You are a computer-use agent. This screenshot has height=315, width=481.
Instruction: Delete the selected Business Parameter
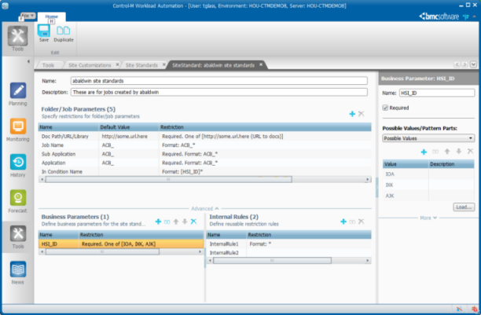(x=193, y=222)
